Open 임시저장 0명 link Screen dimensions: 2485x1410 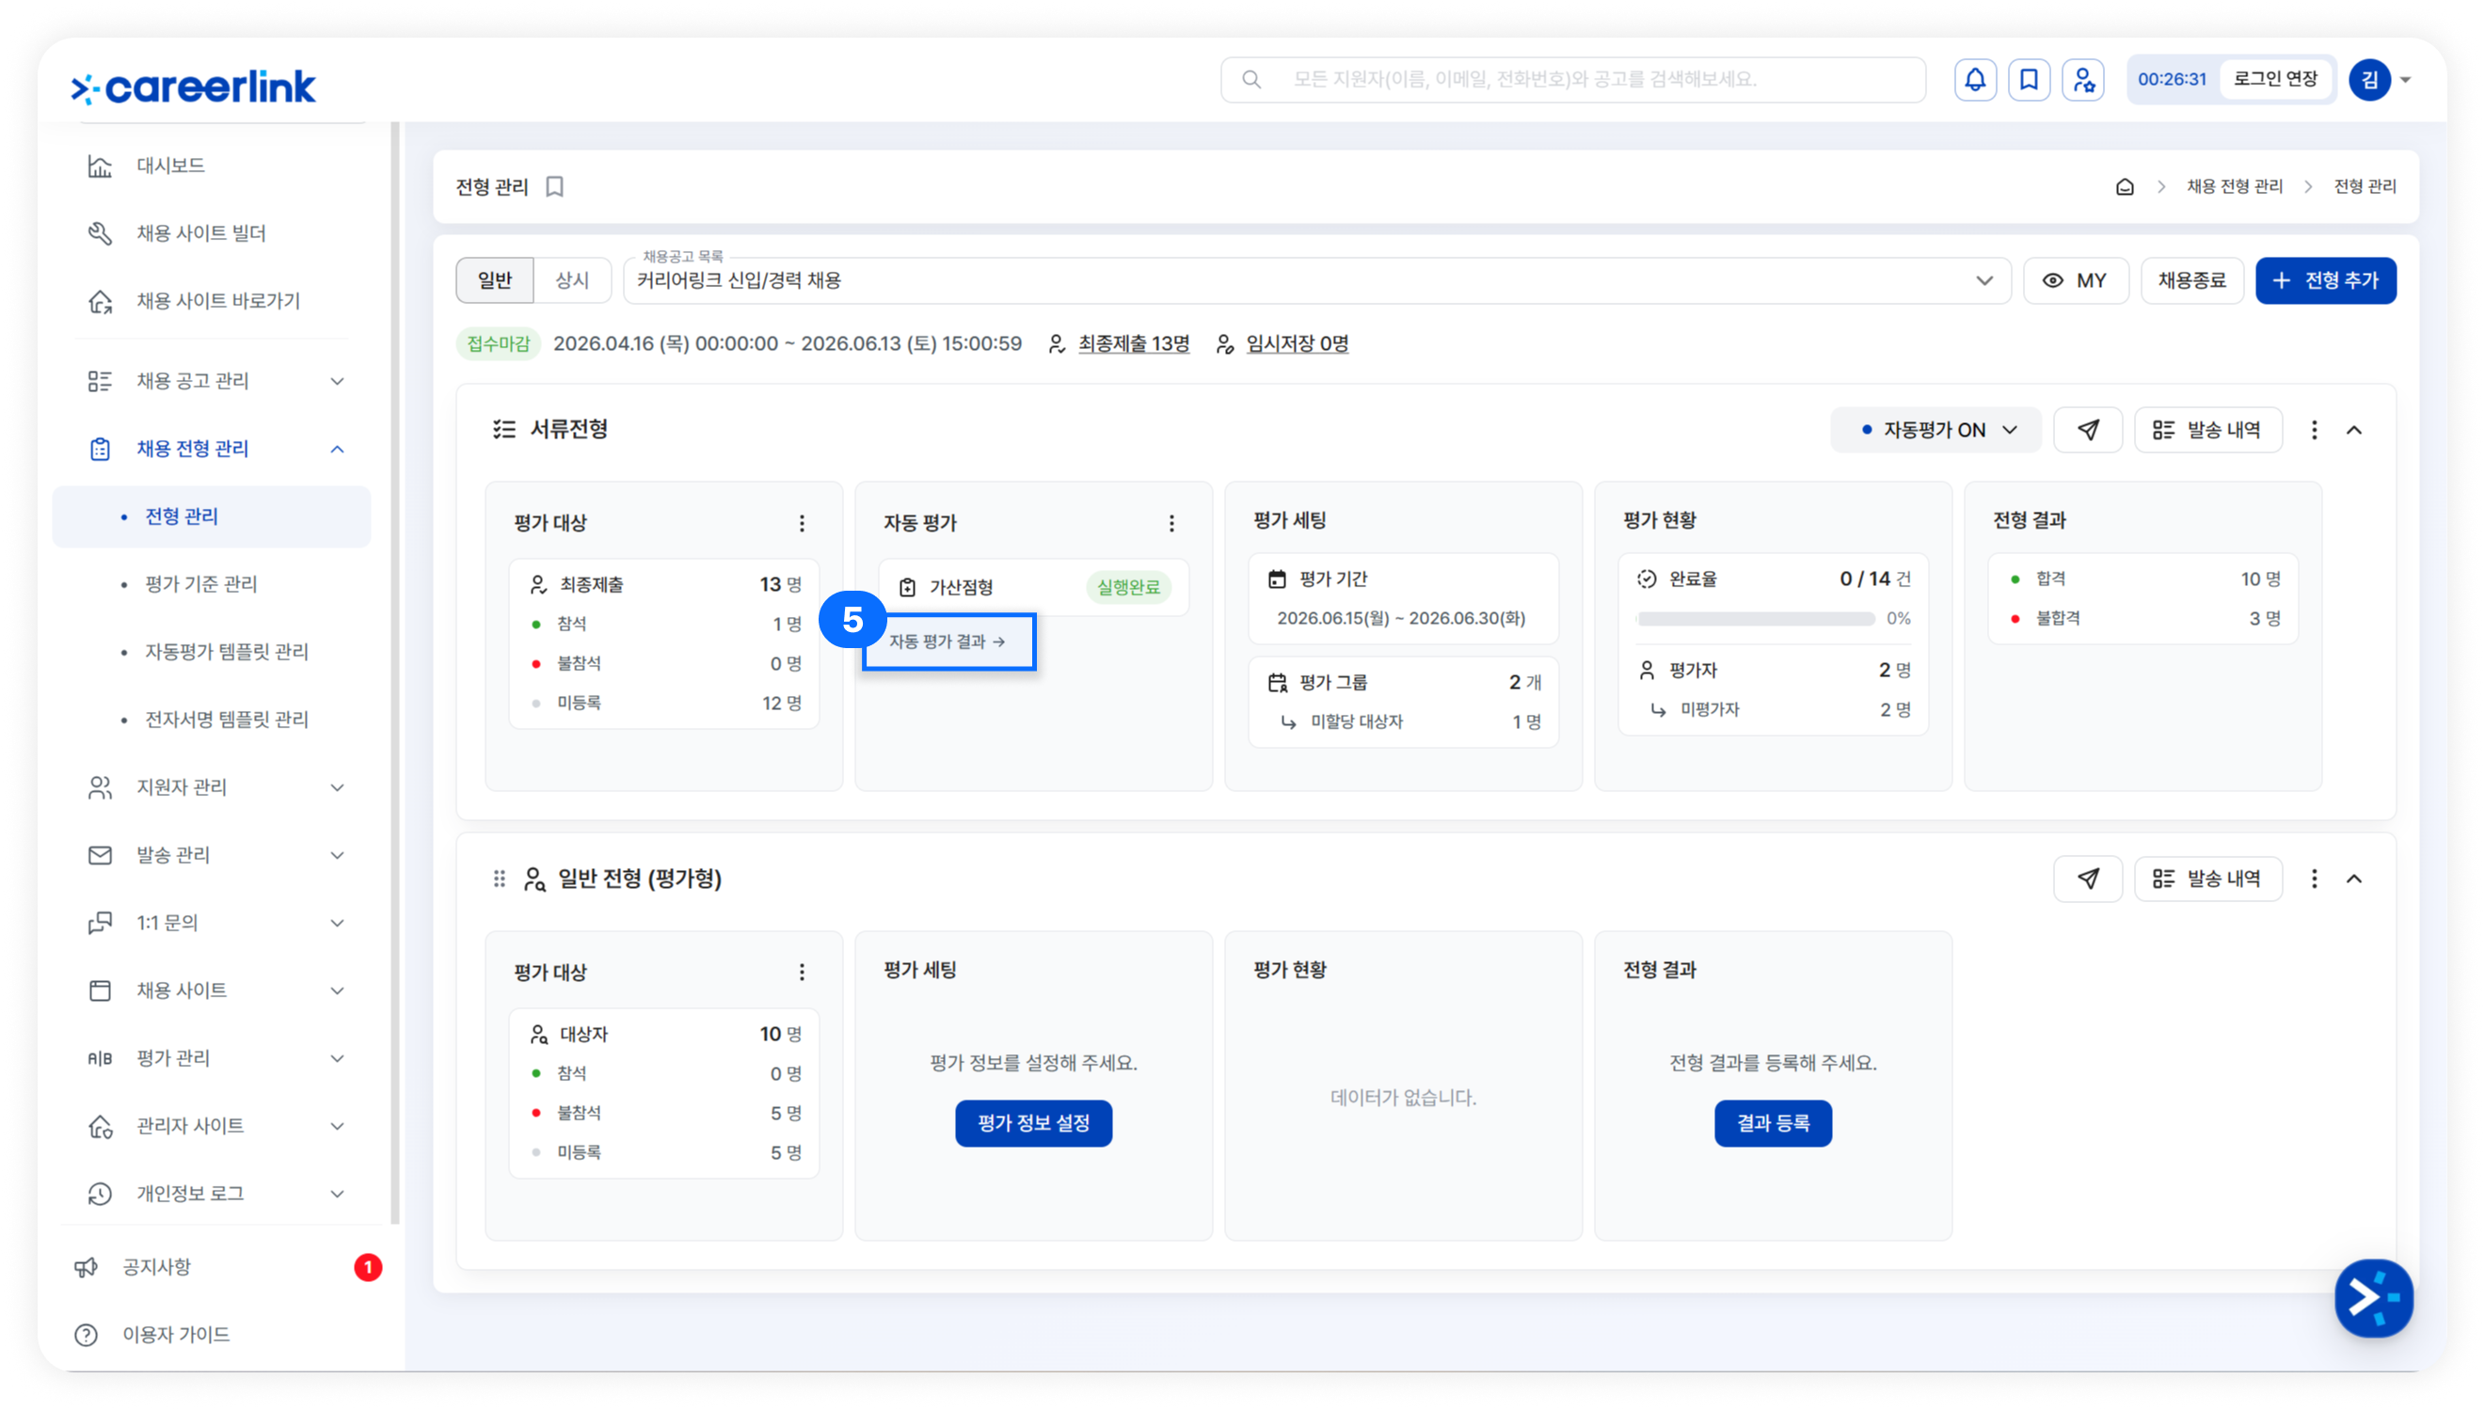tap(1297, 343)
